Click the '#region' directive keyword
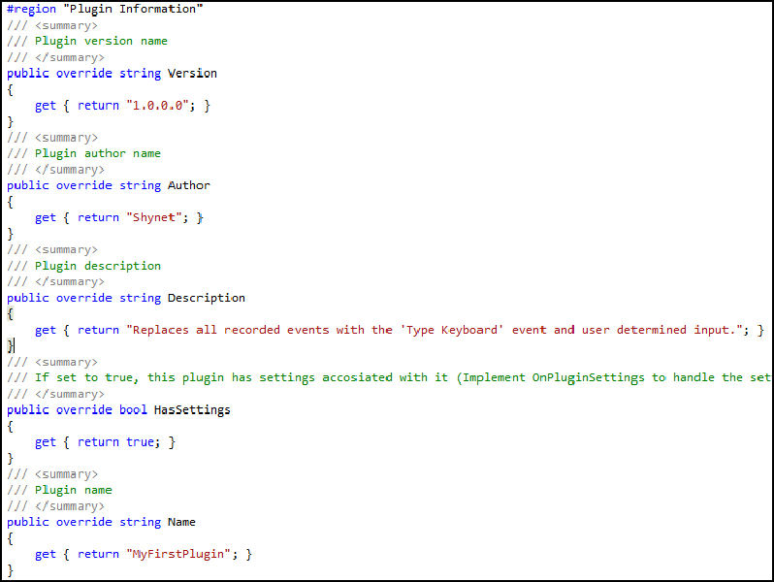Screen dimensions: 774x582 32,10
